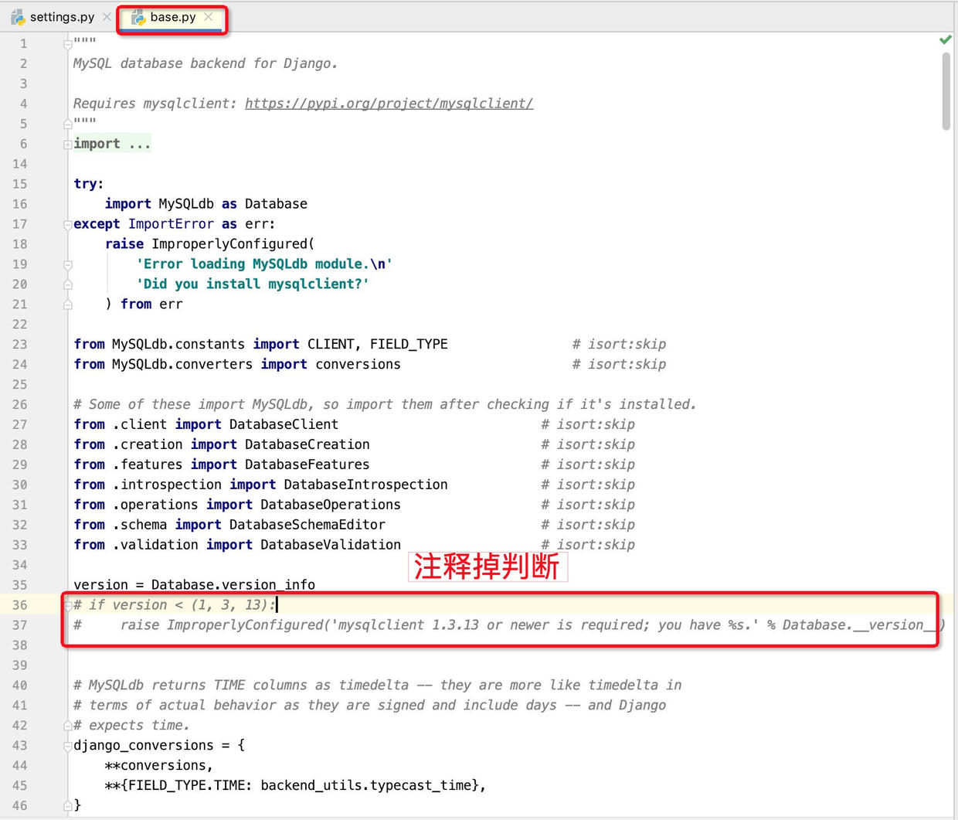Click the Python file icon on base.py tab
Image resolution: width=958 pixels, height=820 pixels.
click(138, 17)
